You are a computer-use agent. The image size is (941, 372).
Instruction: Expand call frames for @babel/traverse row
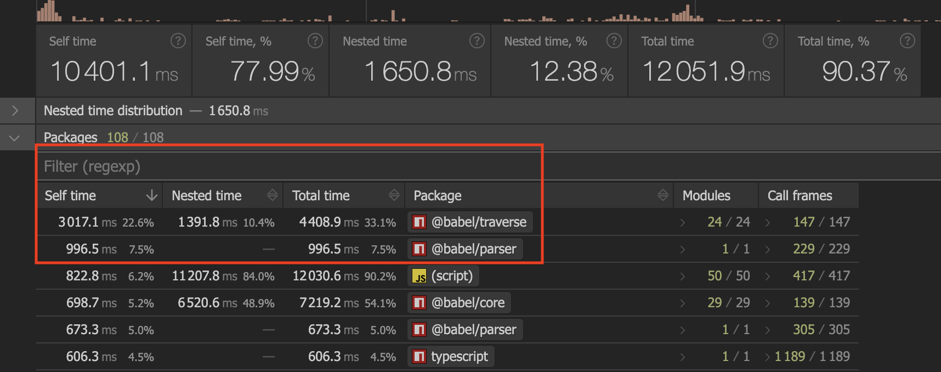768,222
